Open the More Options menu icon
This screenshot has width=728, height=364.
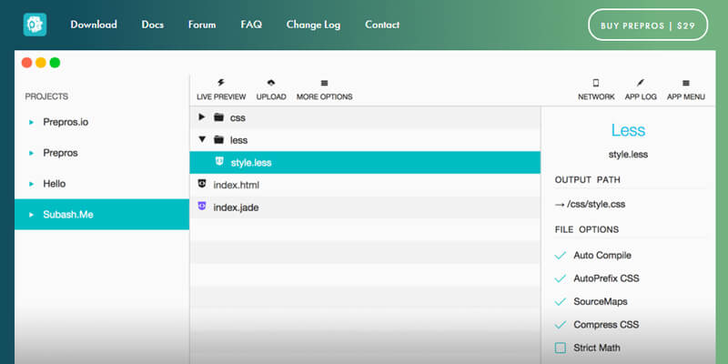pyautogui.click(x=325, y=83)
